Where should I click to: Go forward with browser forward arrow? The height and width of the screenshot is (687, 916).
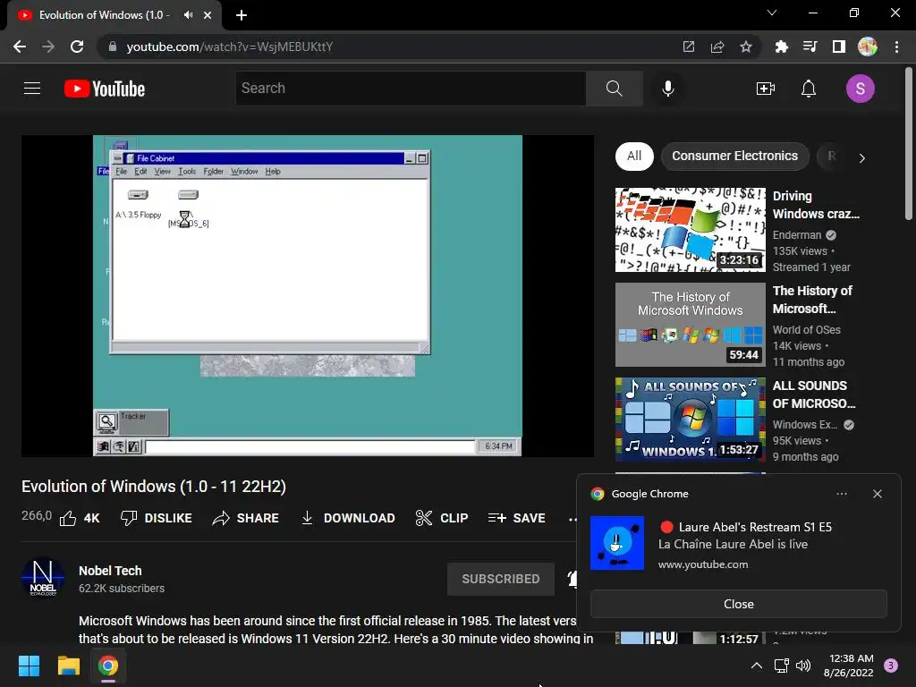pos(48,47)
